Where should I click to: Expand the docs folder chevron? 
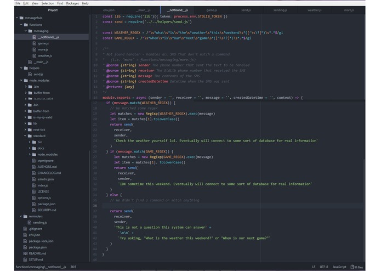tap(30, 148)
